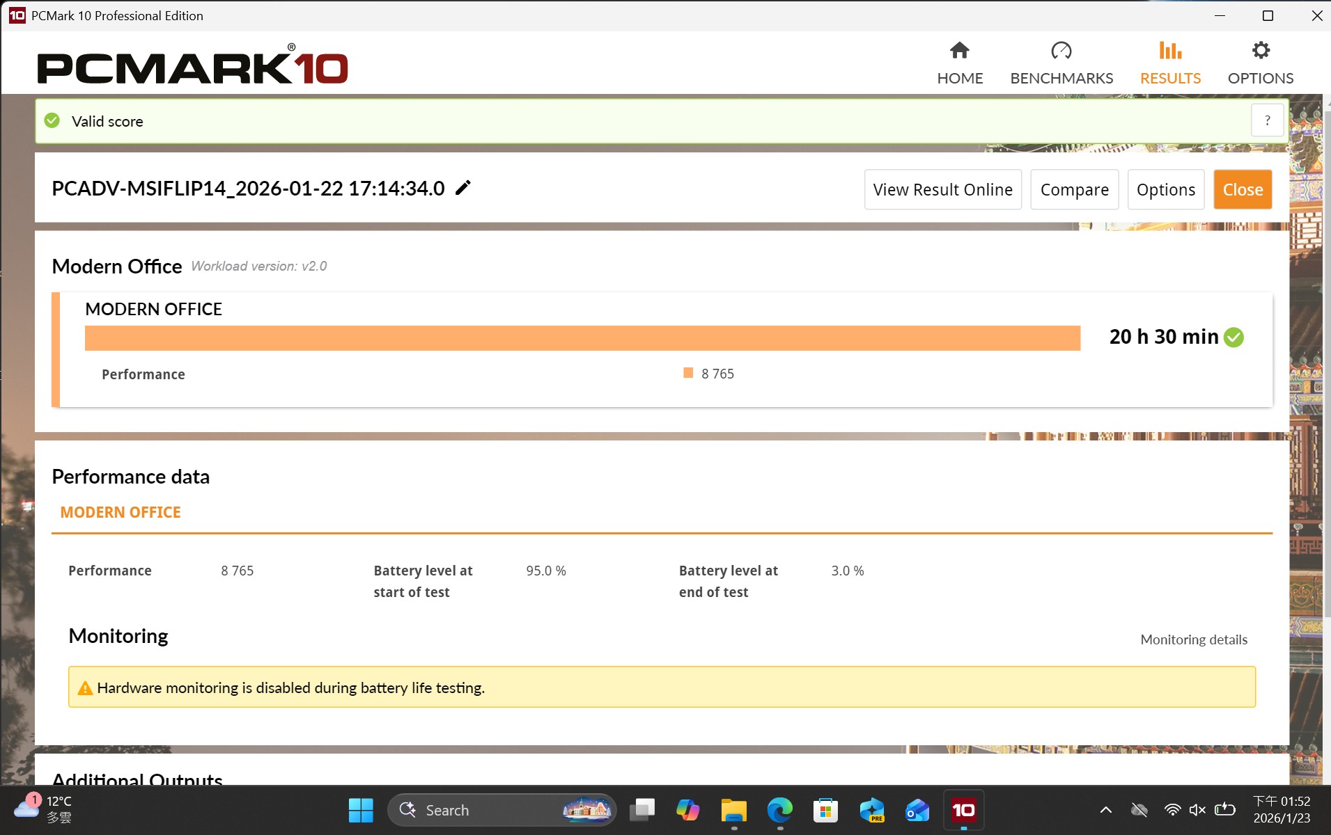
Task: Expand hidden icons with the tray chevron
Action: [1105, 809]
